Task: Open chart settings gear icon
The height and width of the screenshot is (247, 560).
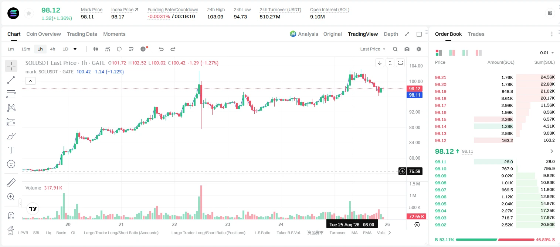Action: [419, 49]
